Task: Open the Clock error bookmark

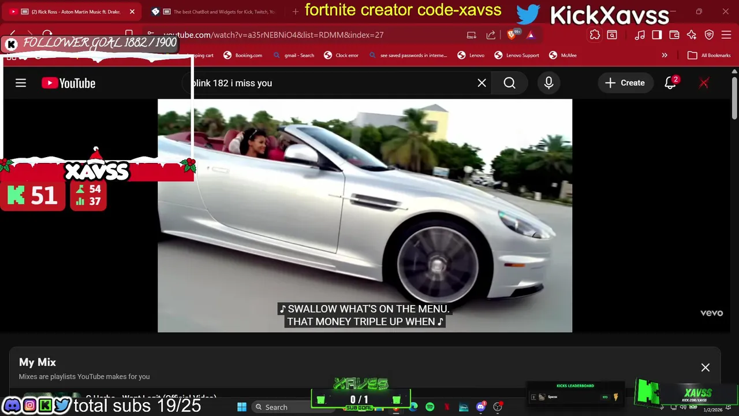Action: click(341, 55)
